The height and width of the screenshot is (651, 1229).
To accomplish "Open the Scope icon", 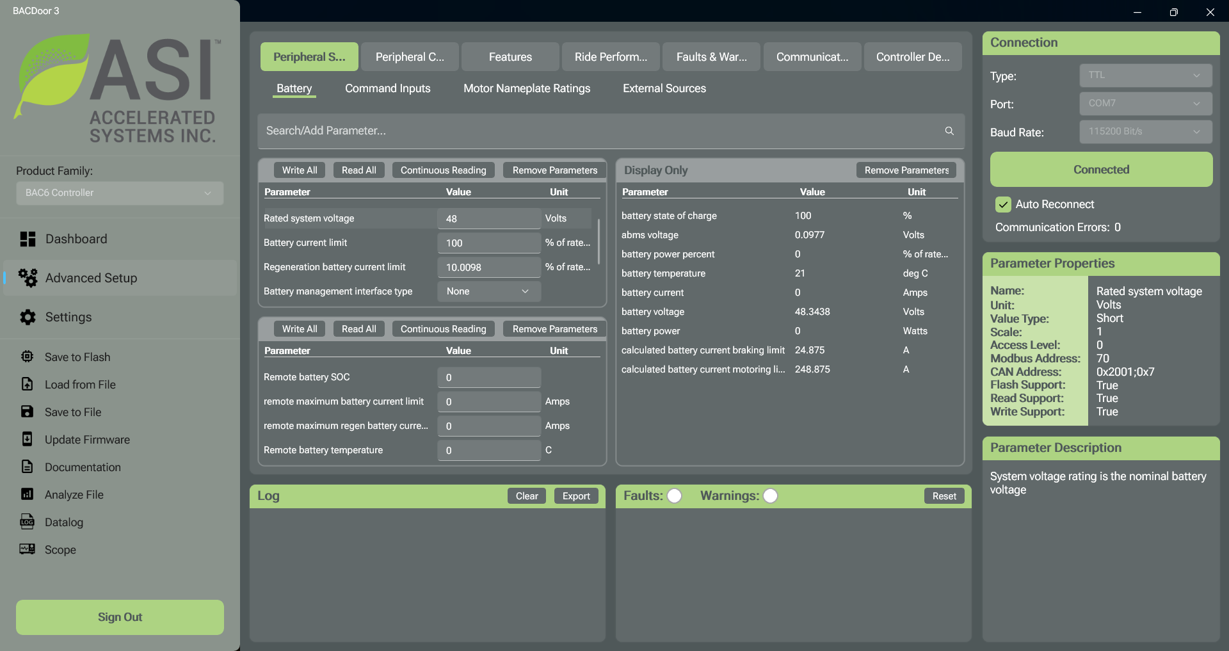I will [x=27, y=549].
